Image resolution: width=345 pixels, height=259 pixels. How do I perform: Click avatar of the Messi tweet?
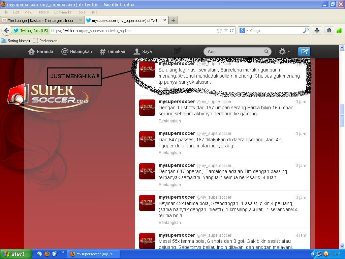click(x=147, y=241)
